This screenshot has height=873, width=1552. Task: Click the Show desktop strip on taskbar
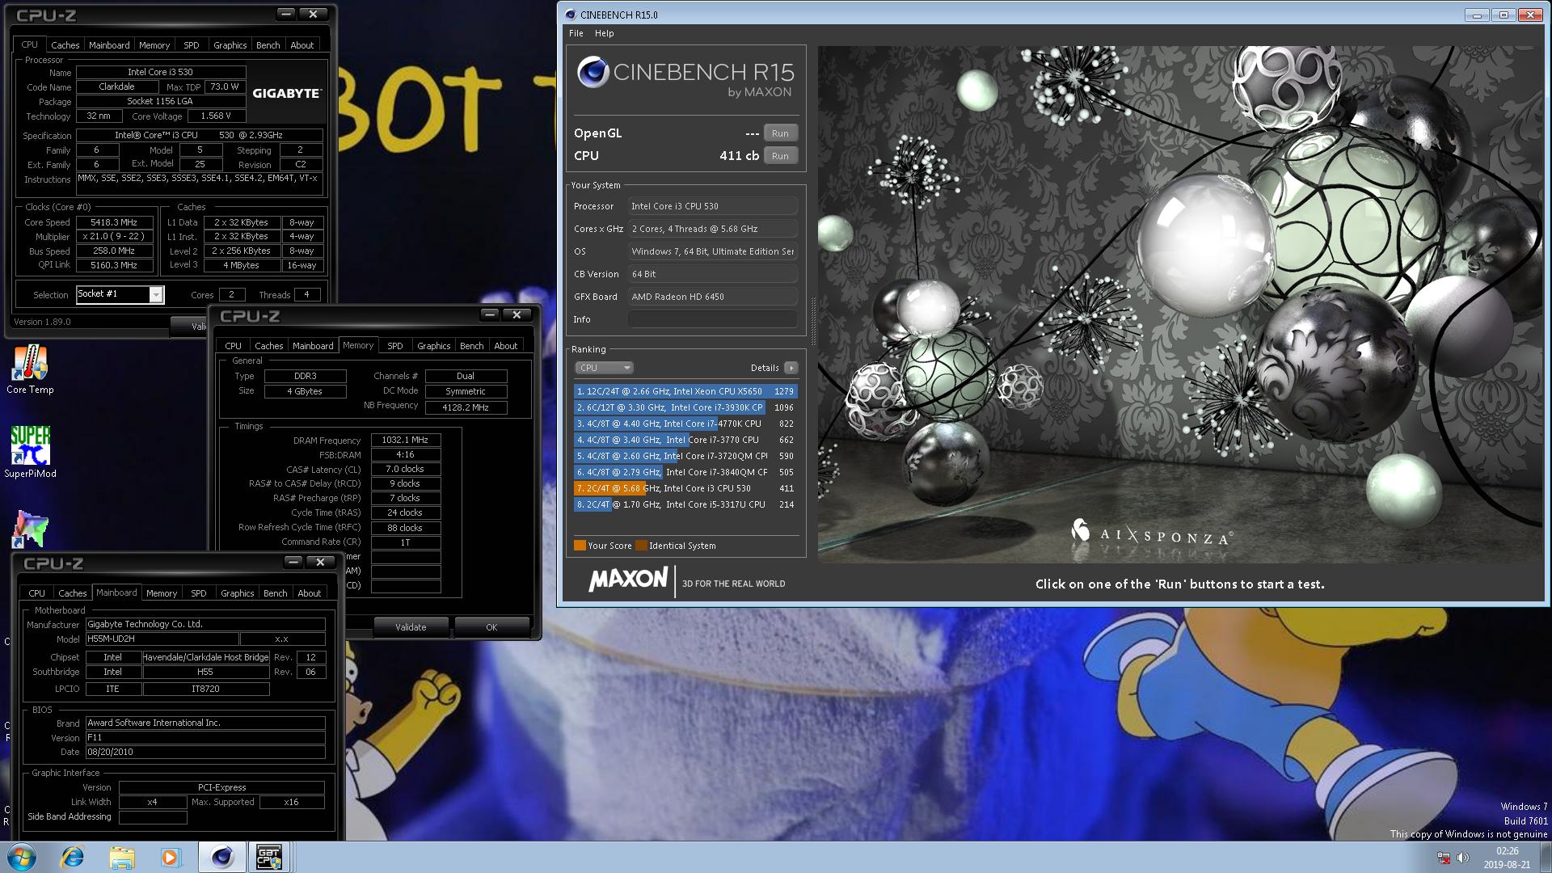(1546, 858)
